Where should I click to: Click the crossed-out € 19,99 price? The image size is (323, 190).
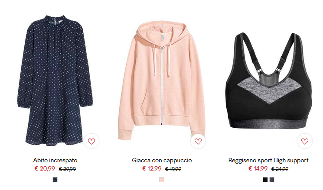(173, 169)
